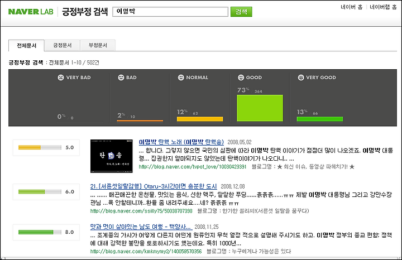The height and width of the screenshot is (260, 402).
Task: Open the 네이버 홈 link
Action: 352,7
